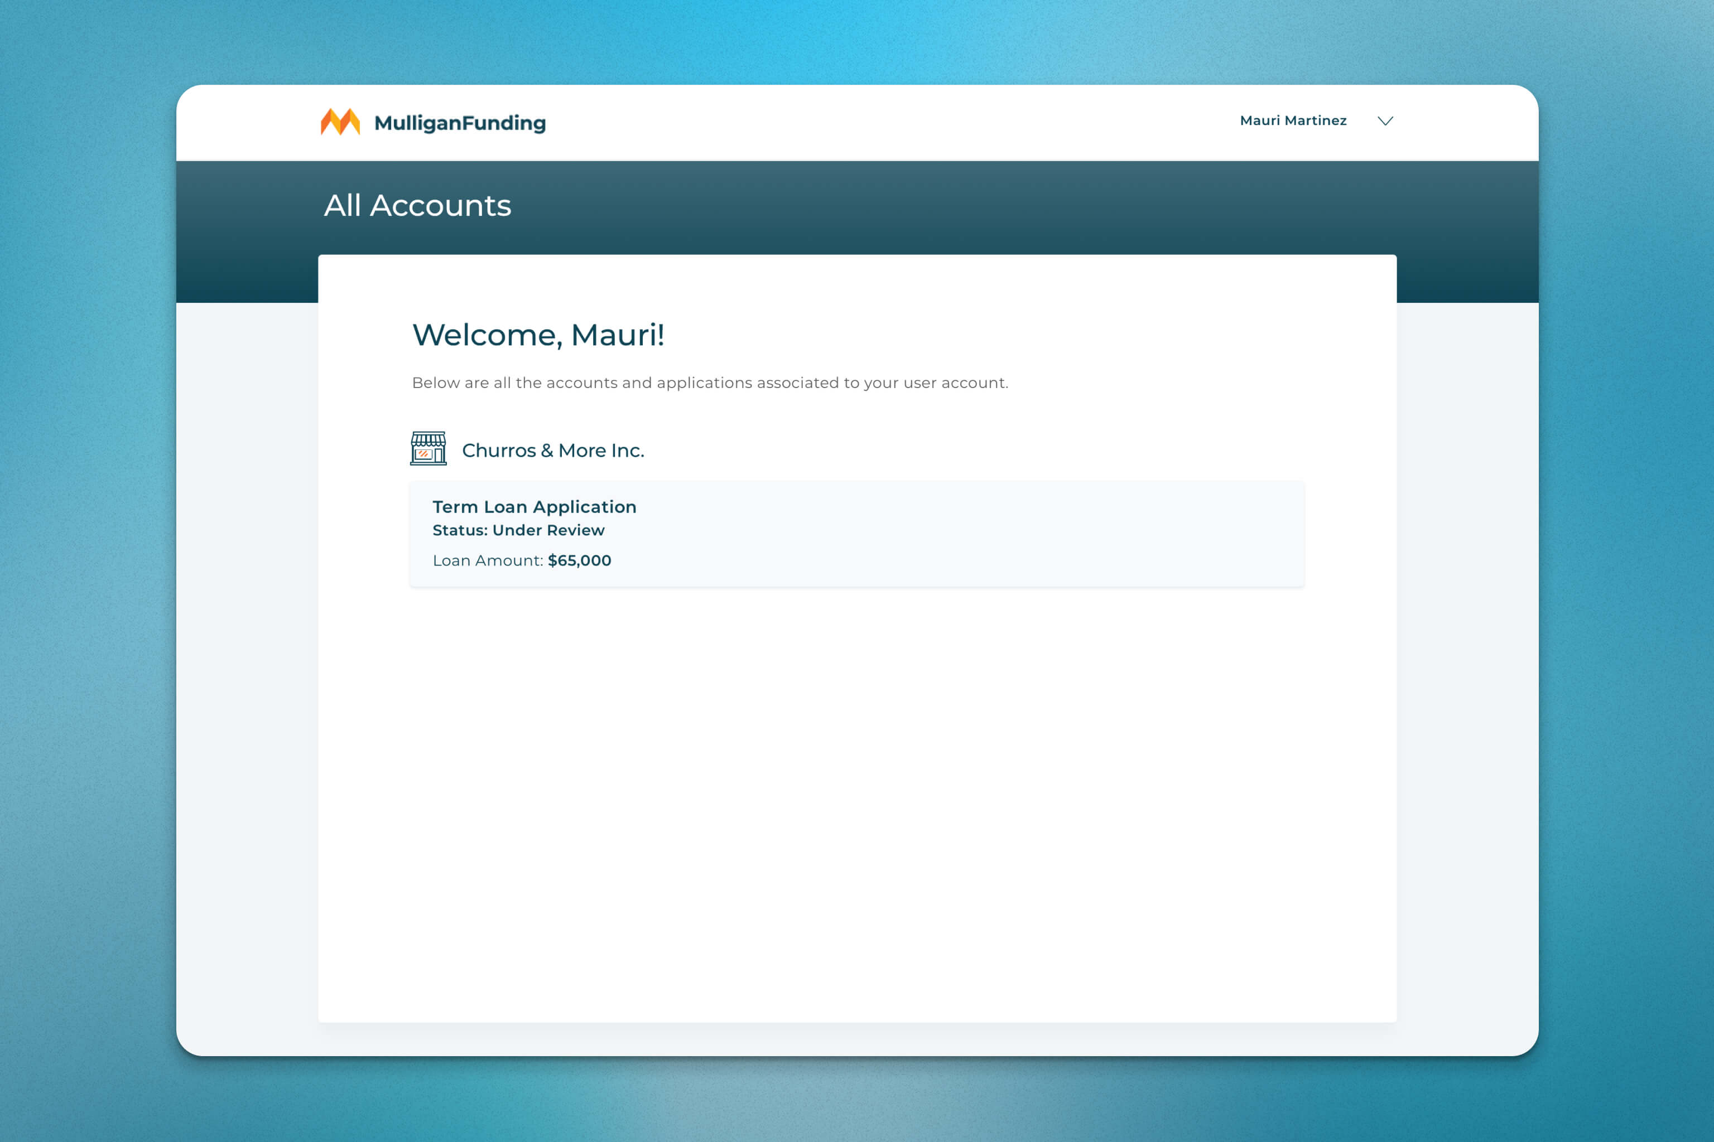The image size is (1714, 1142).
Task: Expand the user menu chevron arrow
Action: pos(1385,121)
